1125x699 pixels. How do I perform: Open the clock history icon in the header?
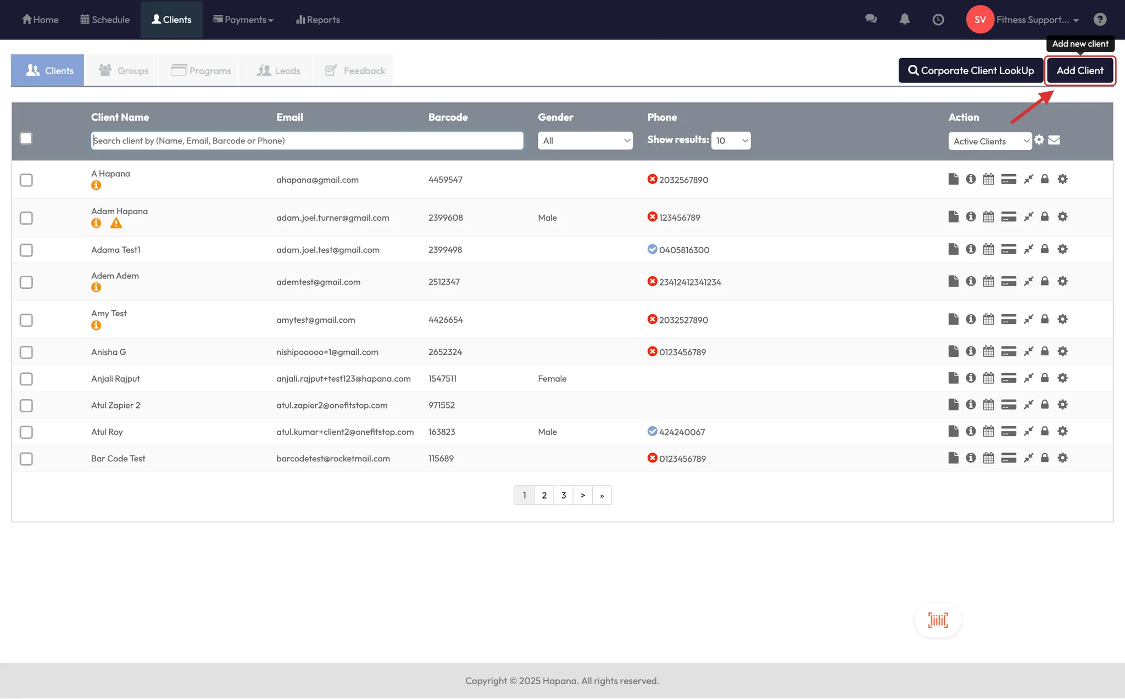click(938, 20)
